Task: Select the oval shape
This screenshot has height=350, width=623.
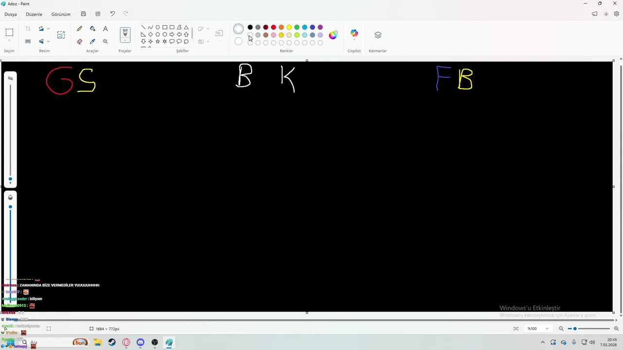Action: (x=158, y=28)
